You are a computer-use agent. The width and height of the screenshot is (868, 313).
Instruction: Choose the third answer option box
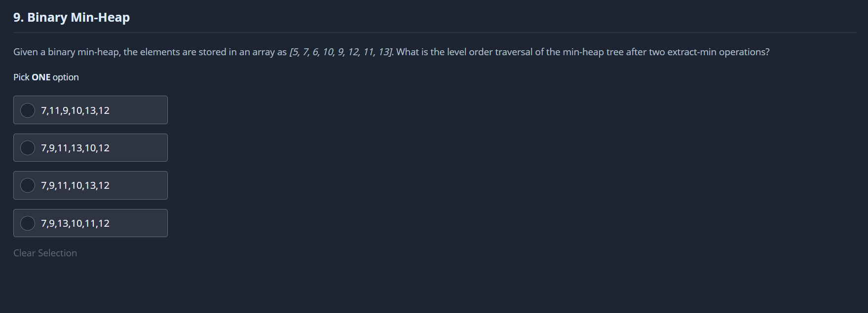click(x=90, y=185)
